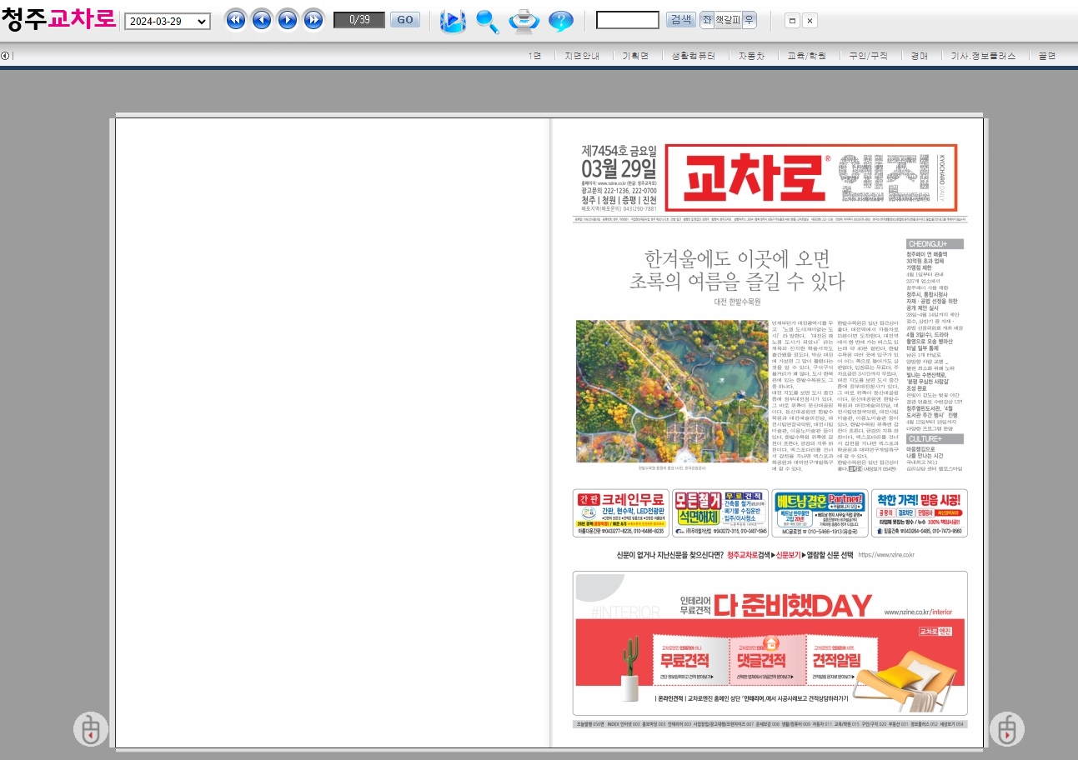The image size is (1078, 760).
Task: Go to the previous page arrow
Action: pyautogui.click(x=262, y=20)
